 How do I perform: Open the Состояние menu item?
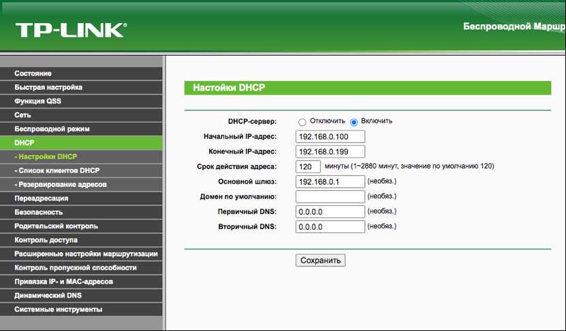click(x=81, y=73)
